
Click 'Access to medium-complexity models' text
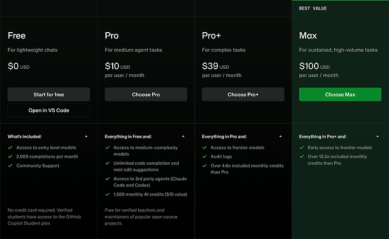tap(145, 151)
